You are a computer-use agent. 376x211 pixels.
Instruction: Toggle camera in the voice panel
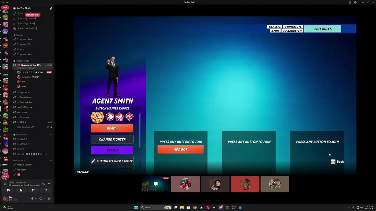coord(9,190)
